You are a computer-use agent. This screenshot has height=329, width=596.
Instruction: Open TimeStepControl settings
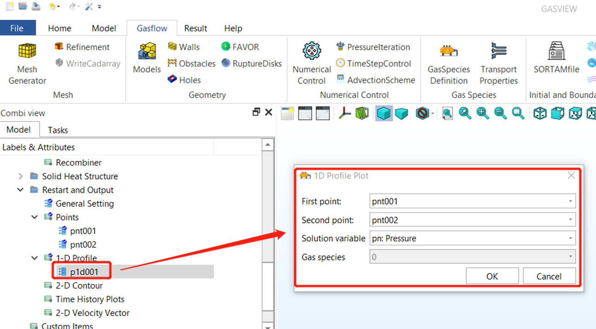click(x=373, y=63)
